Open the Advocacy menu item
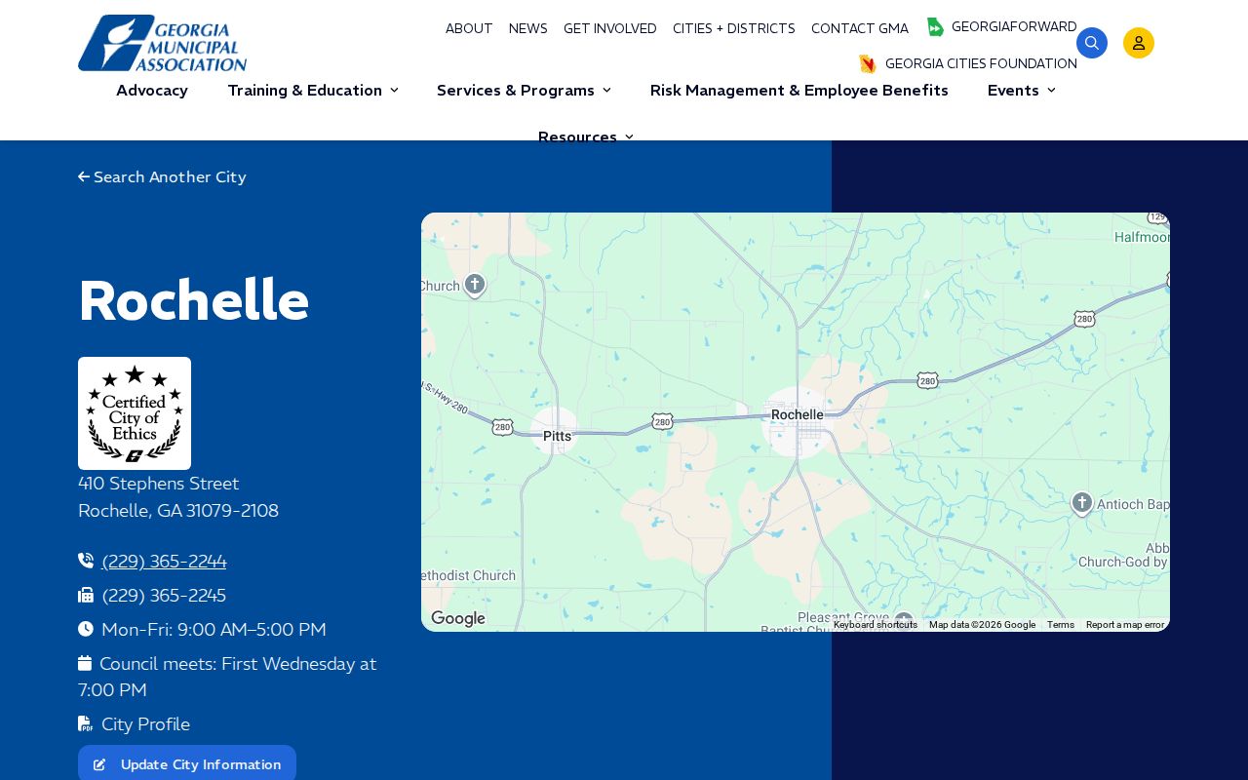1248x780 pixels. click(152, 91)
